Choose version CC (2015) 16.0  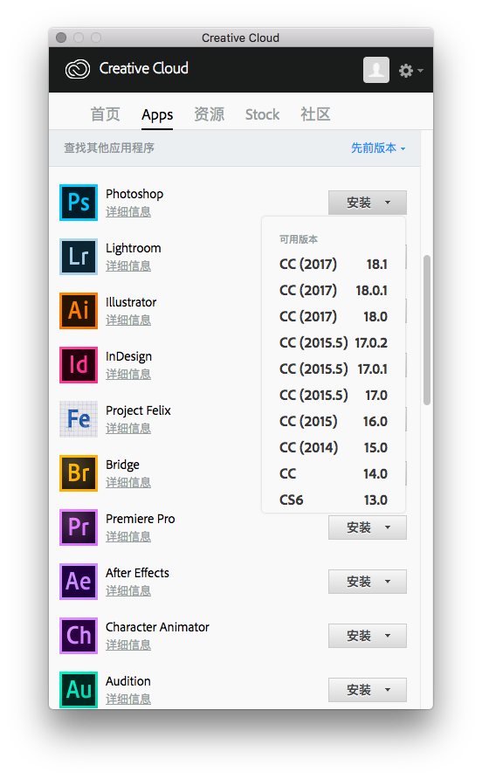(334, 422)
